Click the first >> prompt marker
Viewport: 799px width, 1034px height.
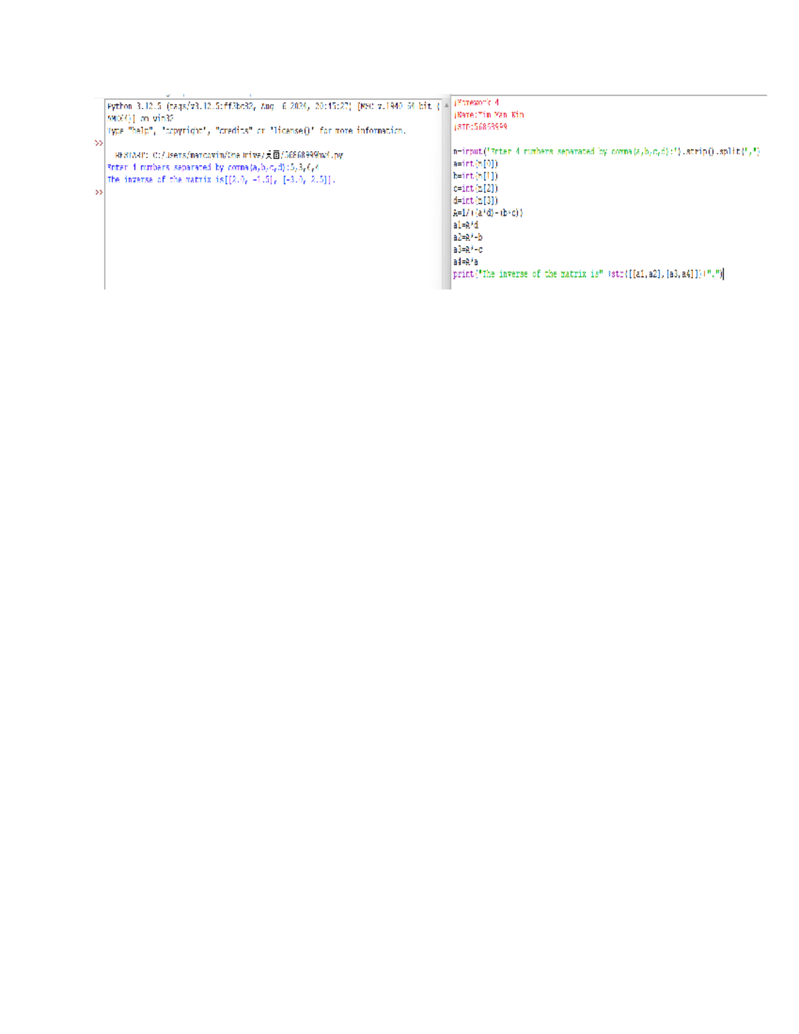point(99,142)
